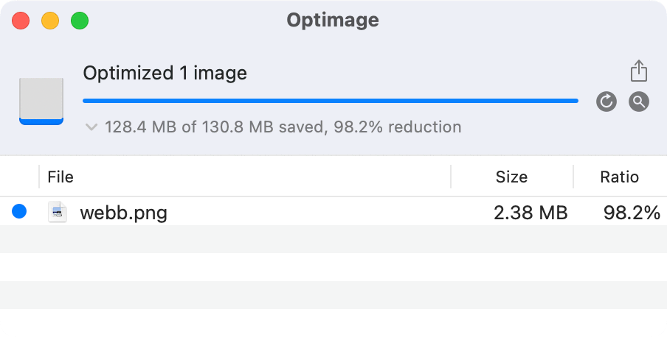Click the webb.png file type icon

click(58, 213)
